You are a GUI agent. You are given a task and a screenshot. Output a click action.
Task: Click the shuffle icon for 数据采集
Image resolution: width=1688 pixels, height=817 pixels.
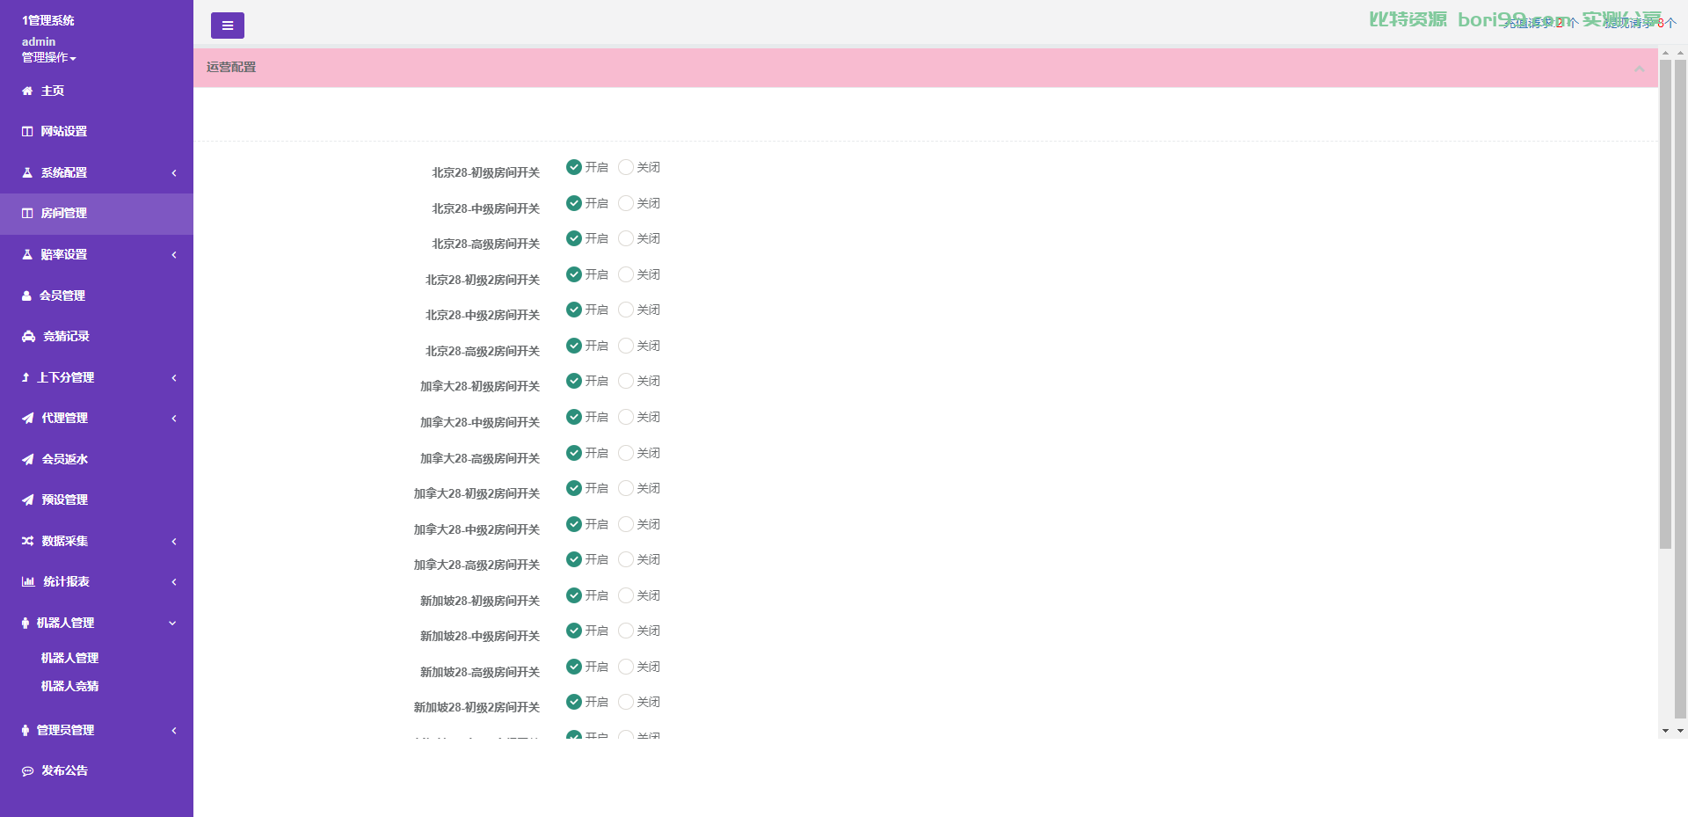point(27,541)
